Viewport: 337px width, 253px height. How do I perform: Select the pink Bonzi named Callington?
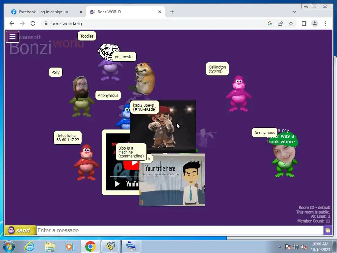pos(239,94)
